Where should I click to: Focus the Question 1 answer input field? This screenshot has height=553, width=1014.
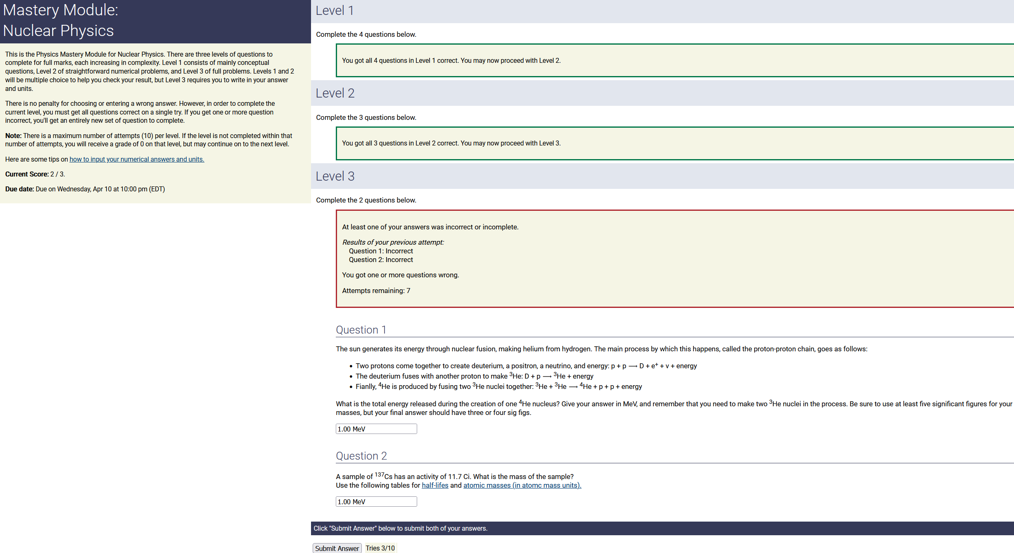(376, 429)
